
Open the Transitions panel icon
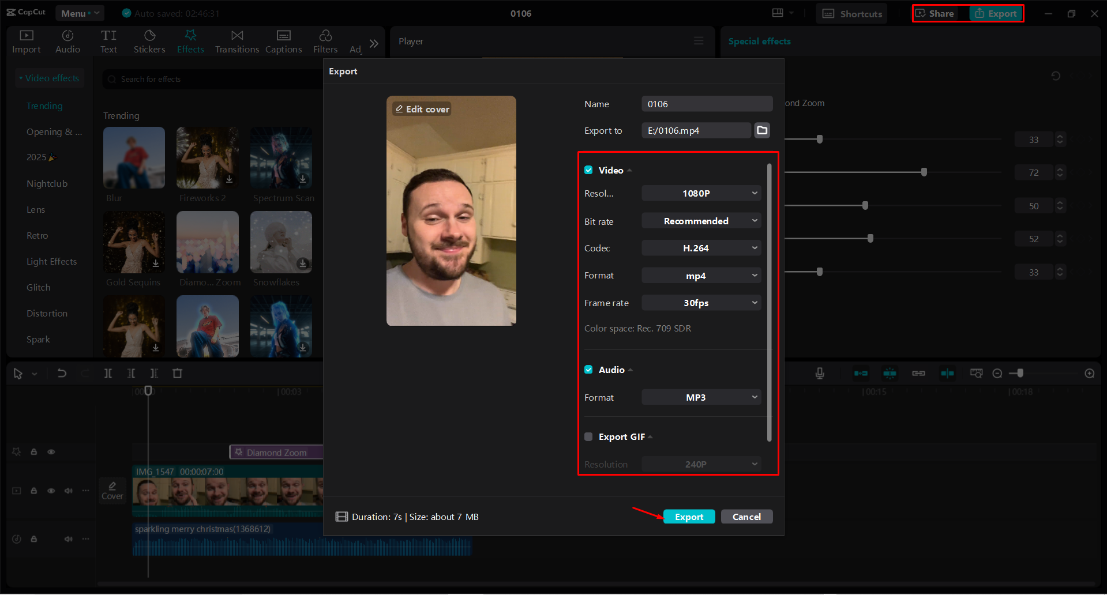click(237, 40)
